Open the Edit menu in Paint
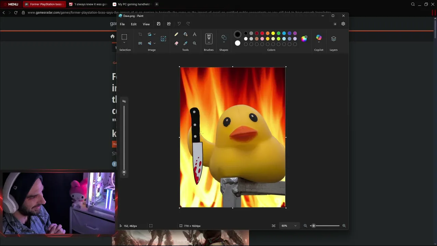Image resolution: width=437 pixels, height=246 pixels. click(x=133, y=24)
